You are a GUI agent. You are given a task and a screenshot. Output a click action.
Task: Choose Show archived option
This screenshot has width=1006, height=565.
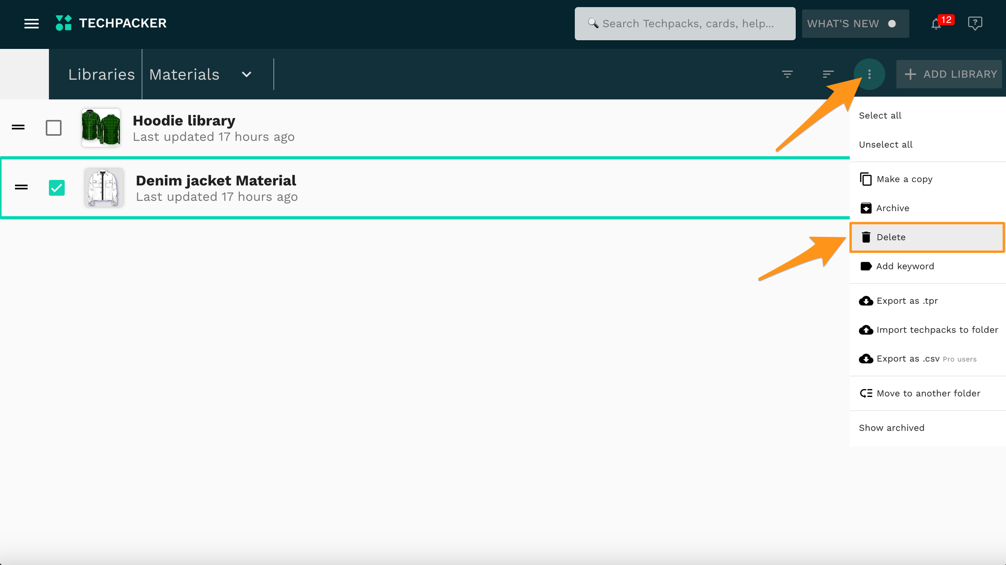pos(927,428)
